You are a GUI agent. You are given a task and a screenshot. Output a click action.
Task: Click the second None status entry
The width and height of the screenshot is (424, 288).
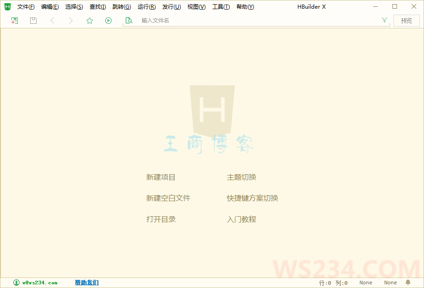pos(391,283)
